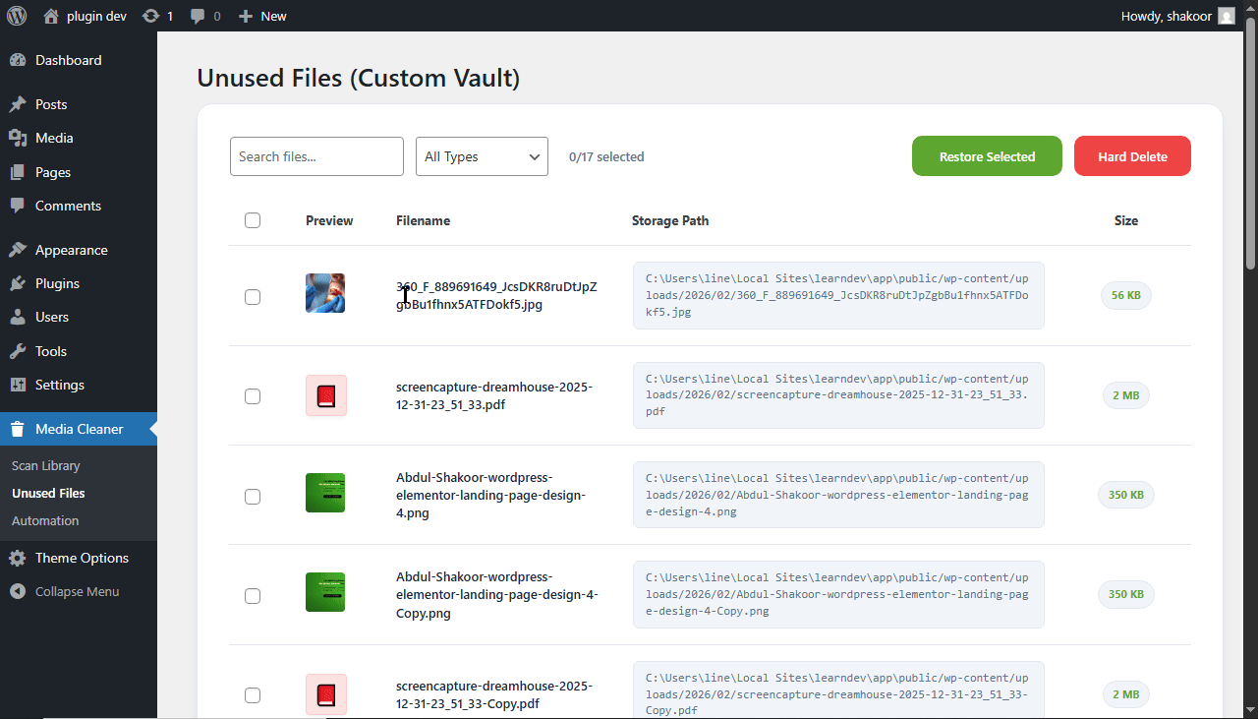The image size is (1258, 719).
Task: Click the user avatar icon
Action: click(1226, 16)
